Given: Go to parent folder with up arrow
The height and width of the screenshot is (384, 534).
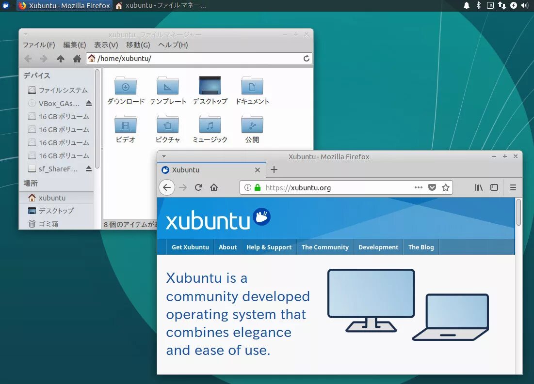Looking at the screenshot, I should click(61, 59).
